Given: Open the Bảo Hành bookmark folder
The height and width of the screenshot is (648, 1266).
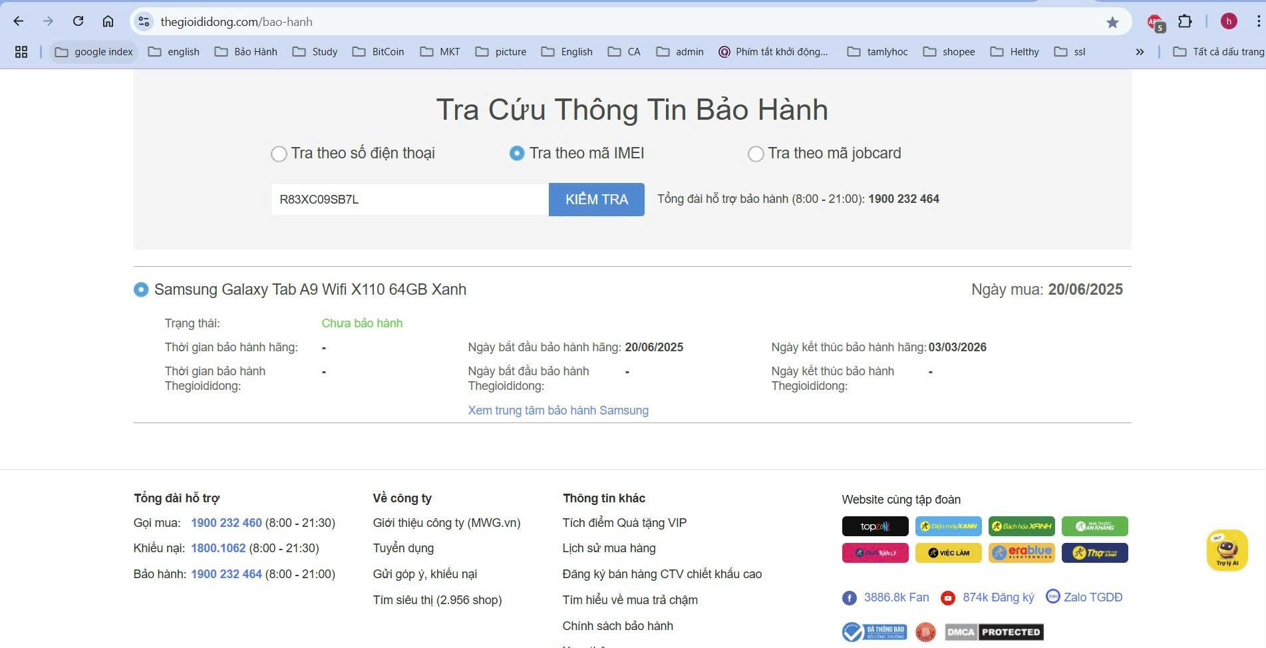Looking at the screenshot, I should (245, 52).
